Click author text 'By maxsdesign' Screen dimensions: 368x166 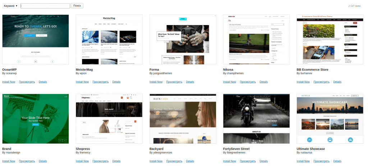(x=11, y=152)
